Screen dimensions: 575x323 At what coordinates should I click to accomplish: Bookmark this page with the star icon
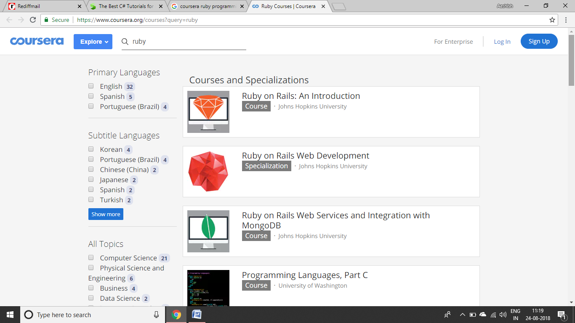click(552, 20)
